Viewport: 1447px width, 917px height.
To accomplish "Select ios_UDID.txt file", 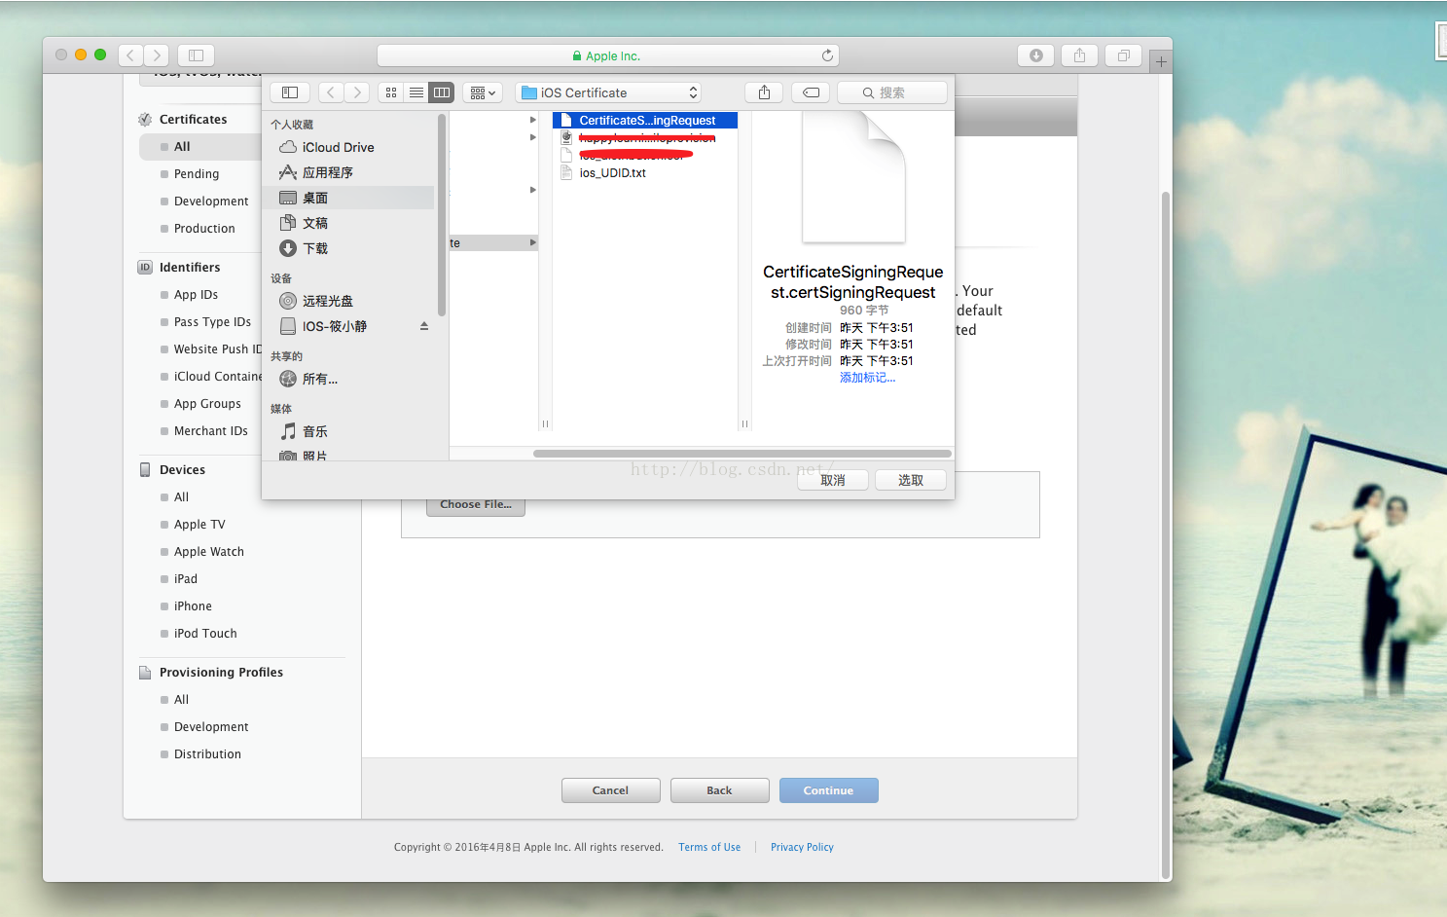I will pyautogui.click(x=613, y=173).
